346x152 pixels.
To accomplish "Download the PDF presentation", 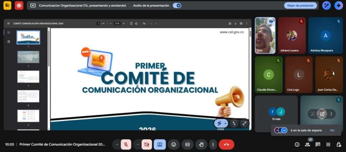I will click(235, 24).
